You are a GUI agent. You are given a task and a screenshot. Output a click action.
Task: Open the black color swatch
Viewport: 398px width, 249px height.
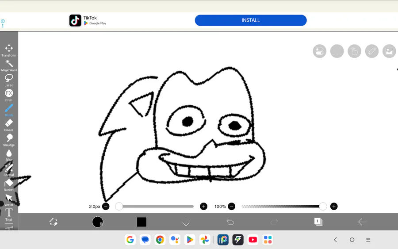pyautogui.click(x=142, y=222)
